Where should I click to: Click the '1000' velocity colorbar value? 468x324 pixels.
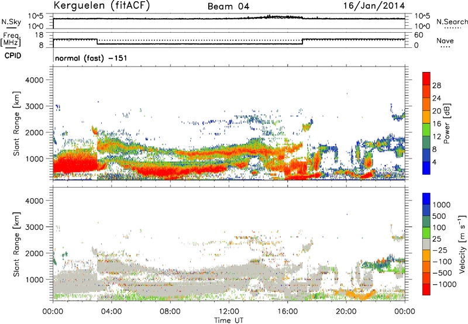442,205
